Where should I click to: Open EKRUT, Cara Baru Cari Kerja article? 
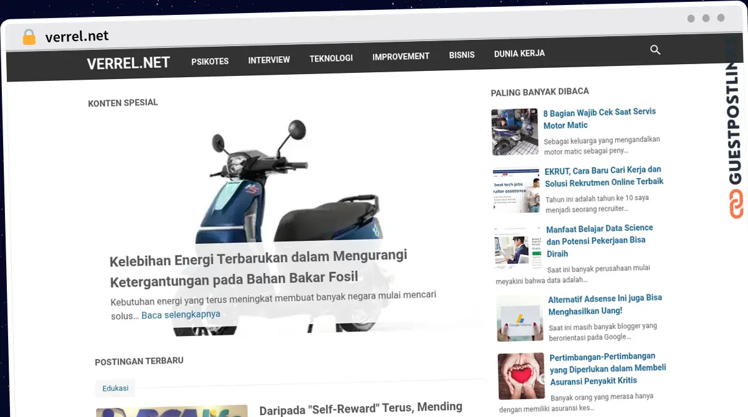pos(604,176)
